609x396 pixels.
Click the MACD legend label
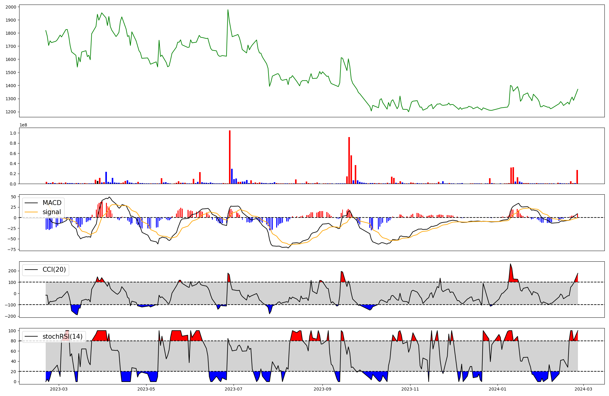[52, 203]
